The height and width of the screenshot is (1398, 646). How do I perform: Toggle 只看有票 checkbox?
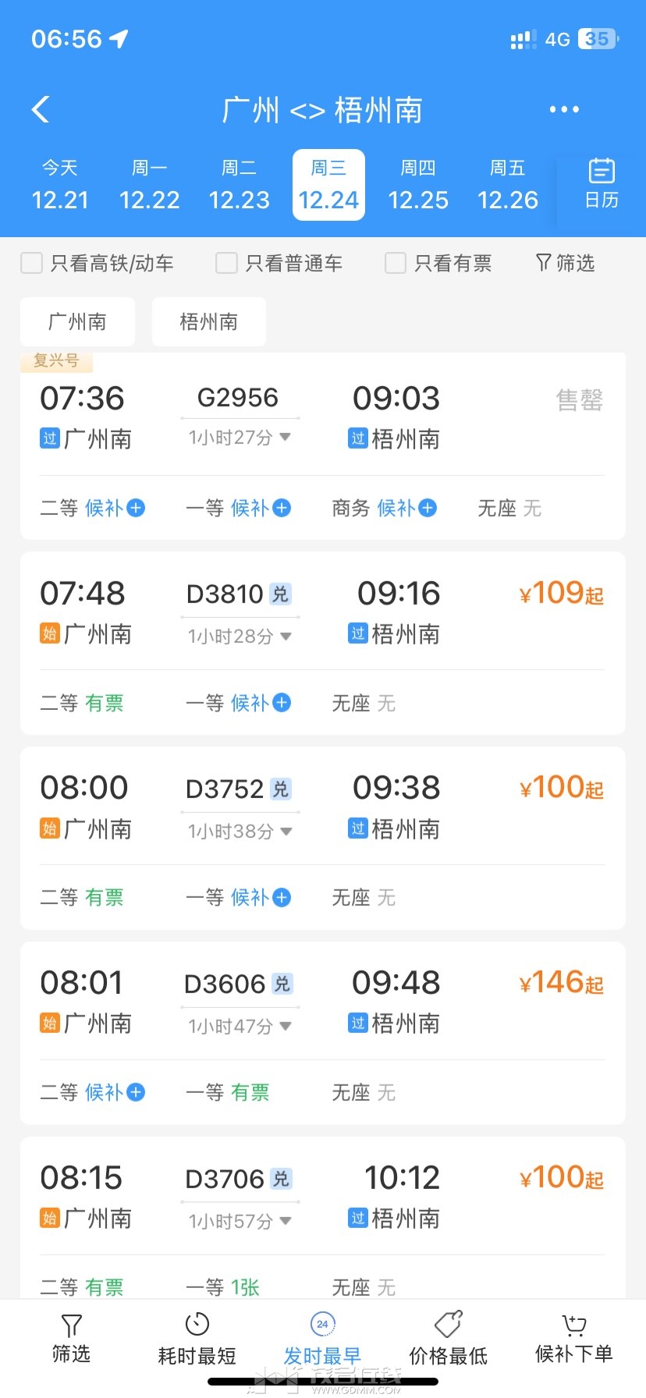click(396, 264)
